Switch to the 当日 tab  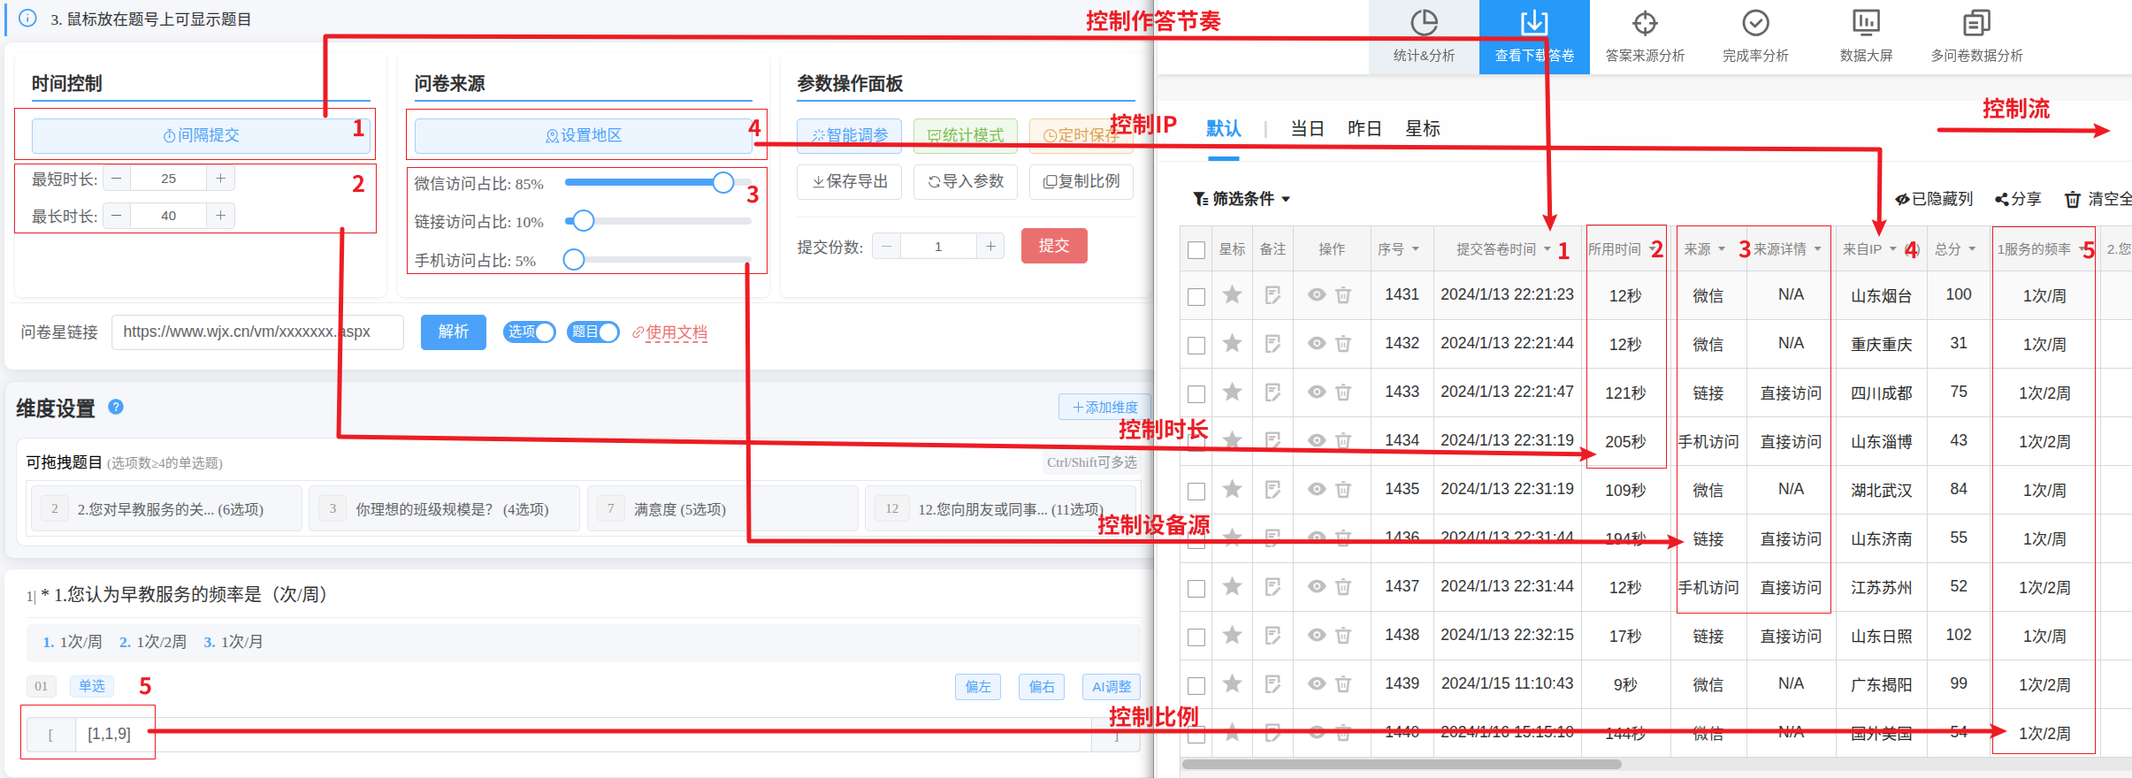point(1307,129)
